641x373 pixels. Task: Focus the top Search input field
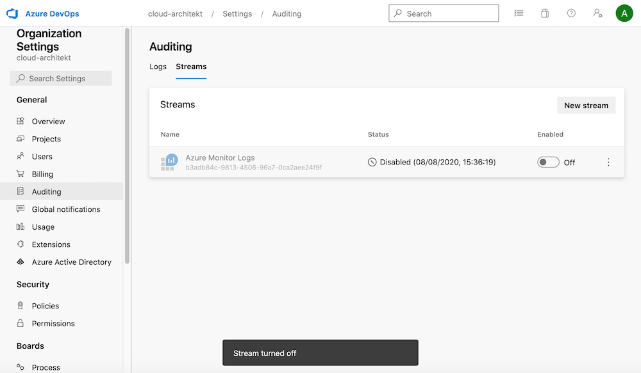tap(444, 13)
